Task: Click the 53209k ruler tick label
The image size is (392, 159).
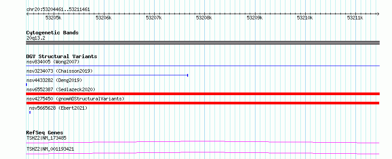Action: [x=255, y=18]
